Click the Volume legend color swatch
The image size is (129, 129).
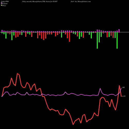coord(2,3)
